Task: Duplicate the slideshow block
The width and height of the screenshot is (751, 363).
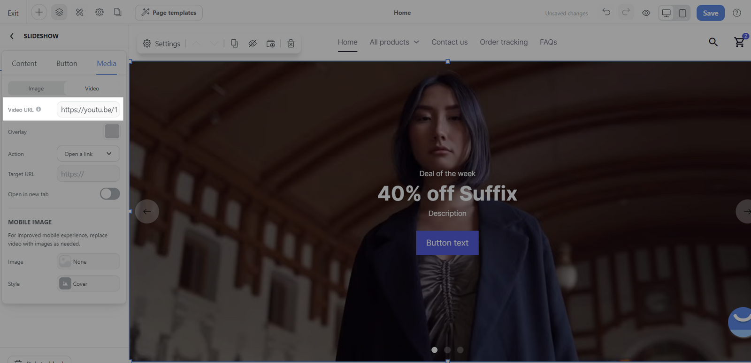Action: (234, 44)
